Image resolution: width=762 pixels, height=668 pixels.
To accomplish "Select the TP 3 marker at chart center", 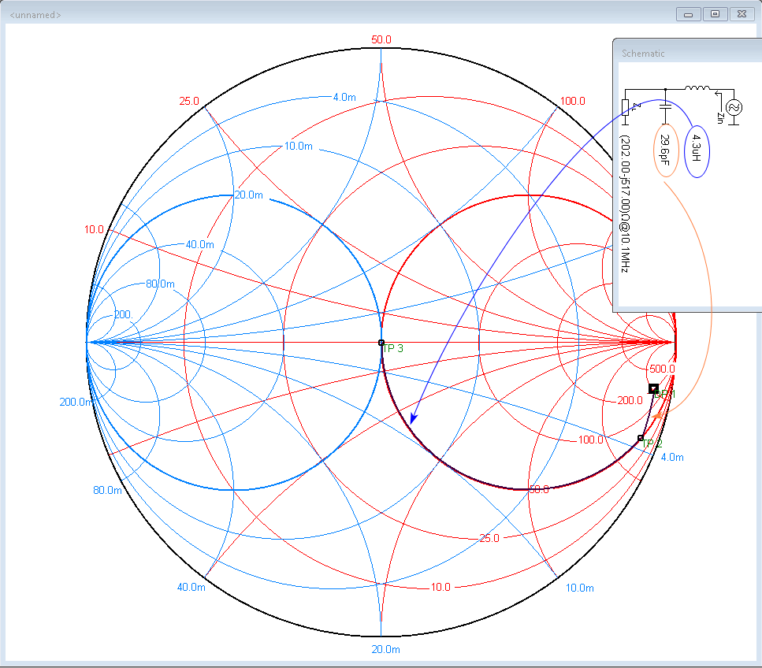I will pos(381,343).
